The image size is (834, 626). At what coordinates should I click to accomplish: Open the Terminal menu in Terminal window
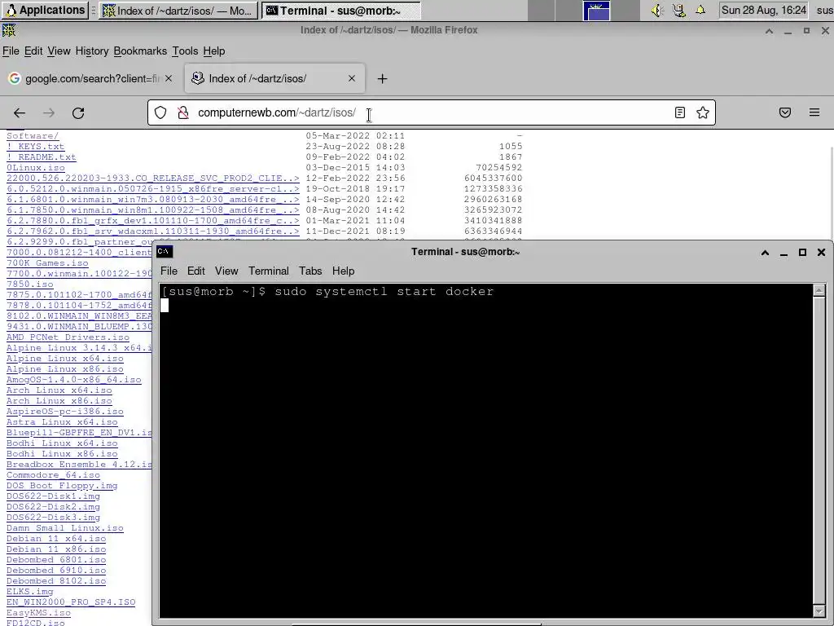pos(269,271)
